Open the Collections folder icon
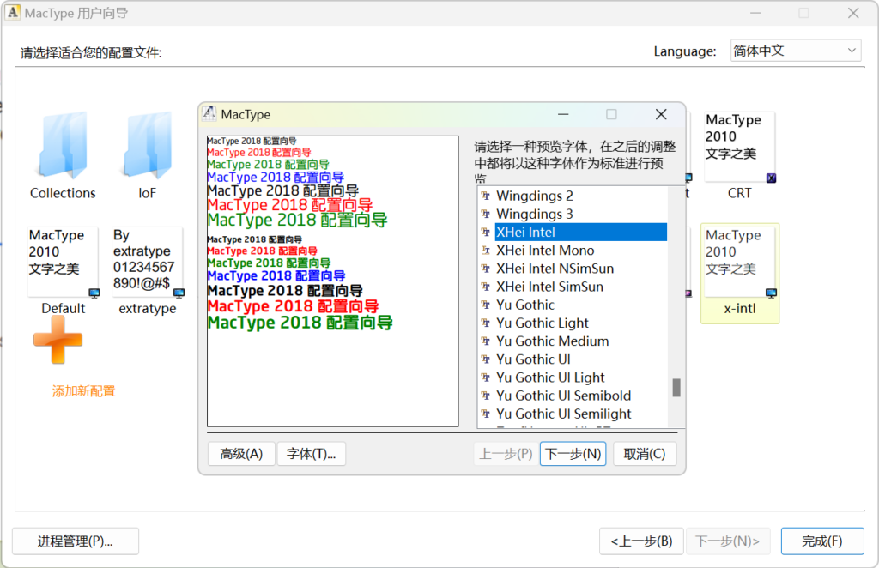The width and height of the screenshot is (879, 568). pos(63,145)
